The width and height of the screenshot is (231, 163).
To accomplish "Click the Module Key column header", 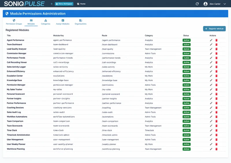I will (x=59, y=36).
